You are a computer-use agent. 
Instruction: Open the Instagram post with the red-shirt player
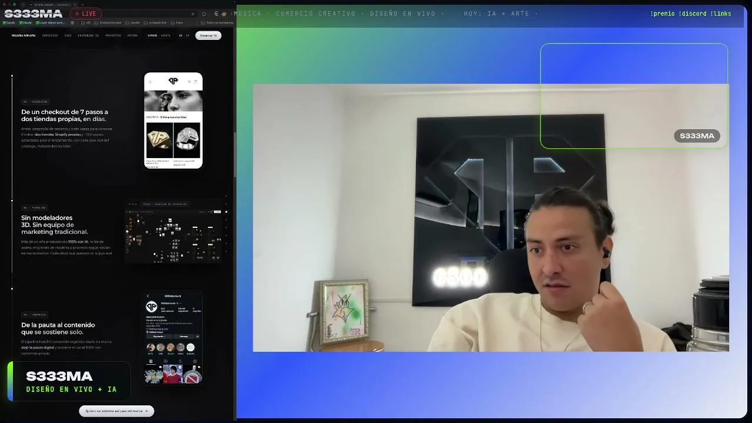(x=173, y=374)
